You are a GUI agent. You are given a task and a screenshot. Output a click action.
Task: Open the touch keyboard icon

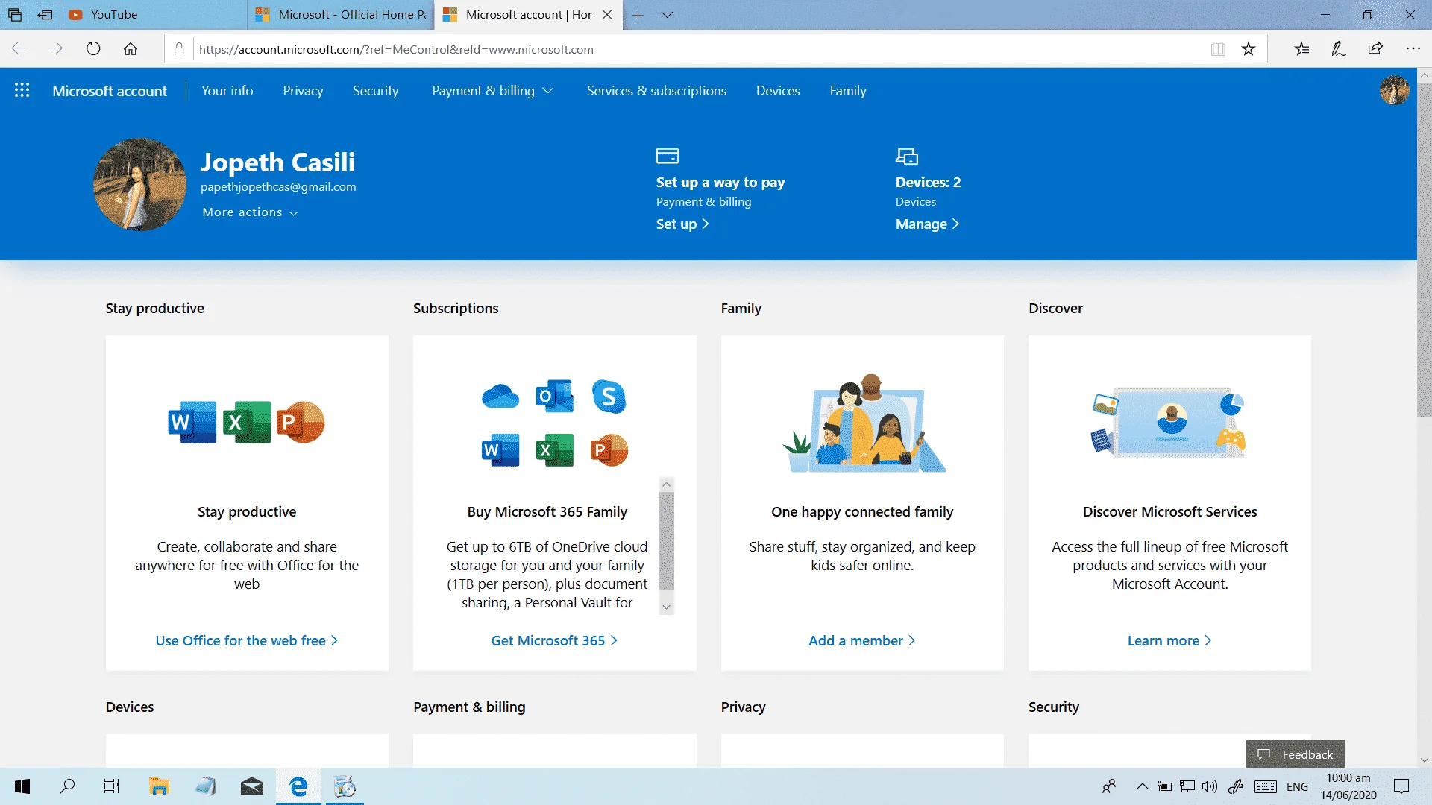1265,786
